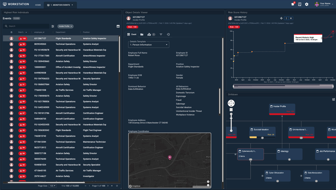336x190 pixels.
Task: Open the column chooser icon
Action: tap(118, 26)
